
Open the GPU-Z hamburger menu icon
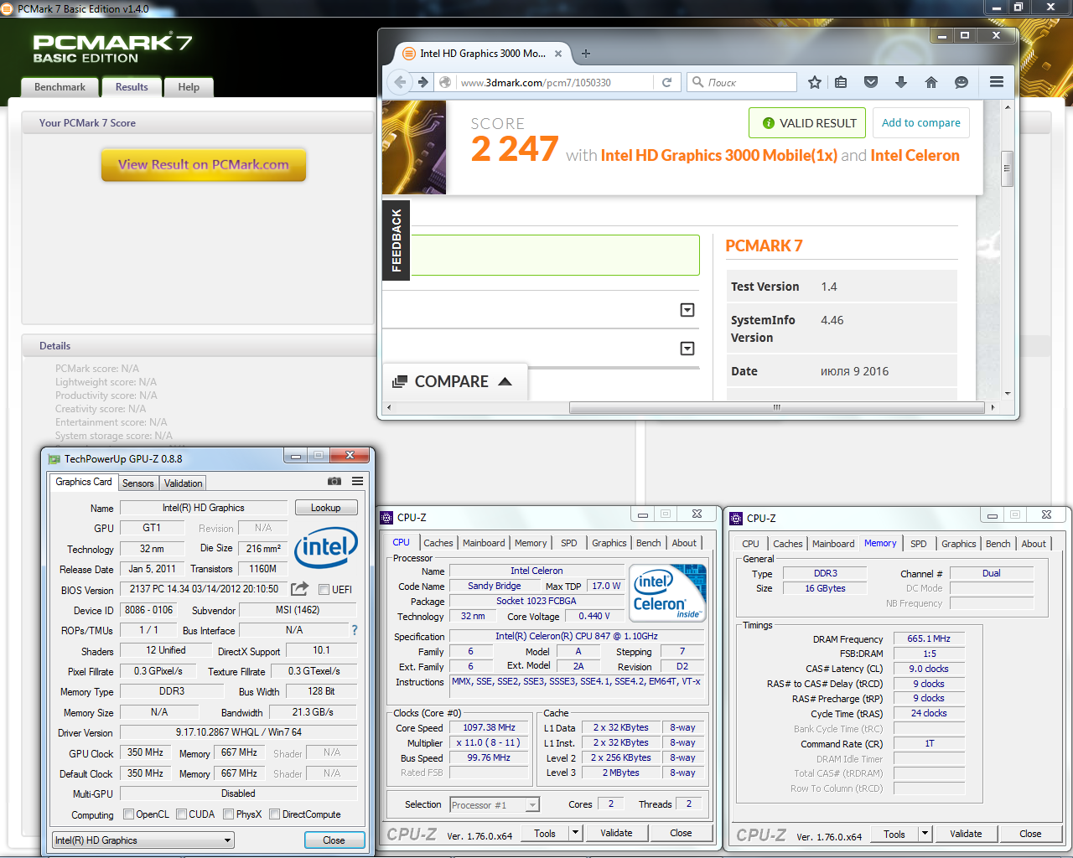(x=358, y=482)
